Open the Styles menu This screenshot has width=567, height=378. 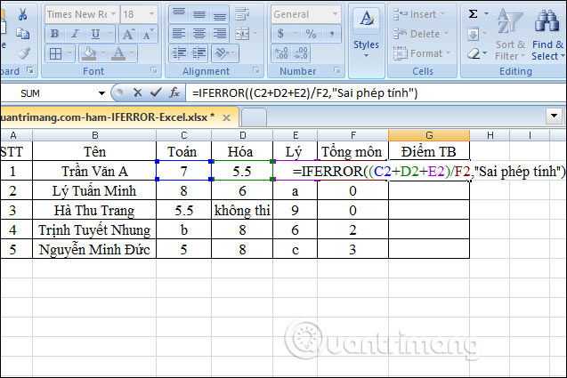point(366,32)
